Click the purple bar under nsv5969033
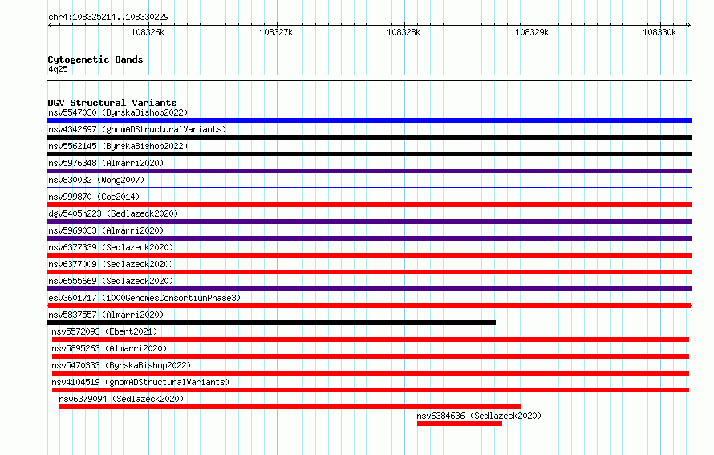This screenshot has width=714, height=455. click(x=369, y=238)
